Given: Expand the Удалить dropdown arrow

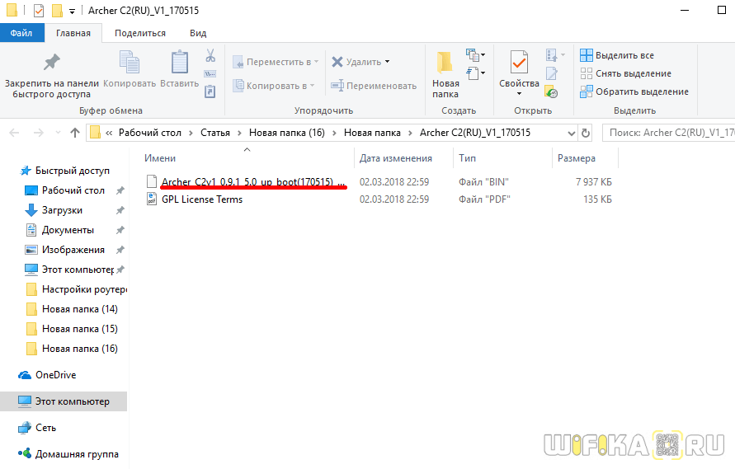Looking at the screenshot, I should tap(387, 62).
